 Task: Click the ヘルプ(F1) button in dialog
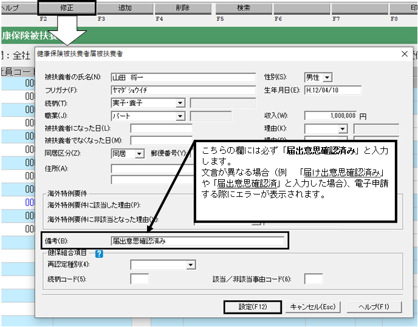click(x=374, y=307)
